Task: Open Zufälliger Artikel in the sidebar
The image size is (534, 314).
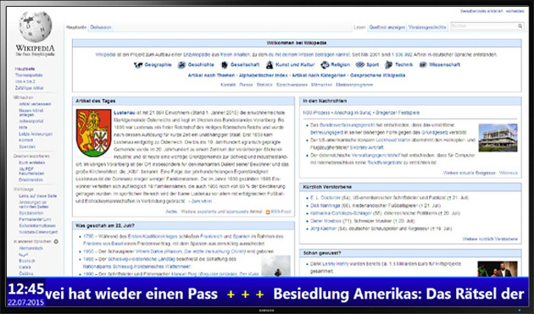Action: [30, 88]
